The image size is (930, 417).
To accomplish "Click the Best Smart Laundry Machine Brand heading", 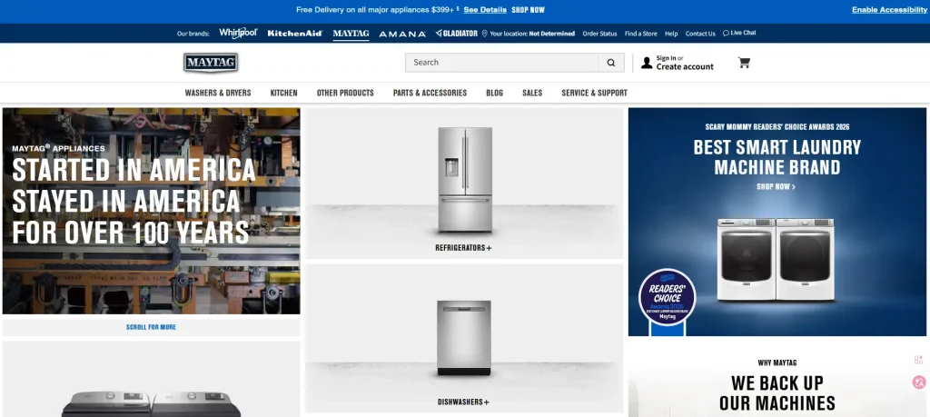I will coord(777,157).
